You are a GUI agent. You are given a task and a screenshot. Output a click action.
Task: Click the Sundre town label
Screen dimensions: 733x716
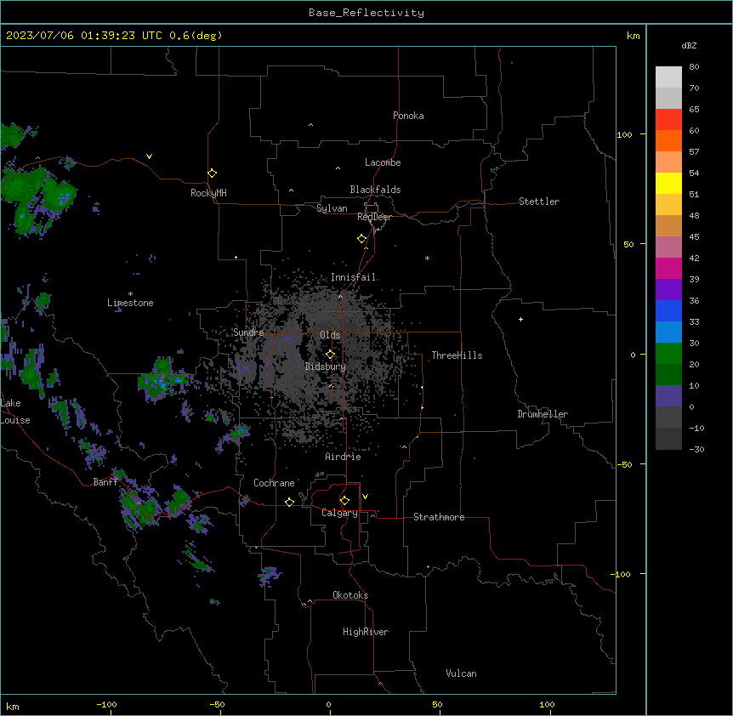(x=248, y=332)
